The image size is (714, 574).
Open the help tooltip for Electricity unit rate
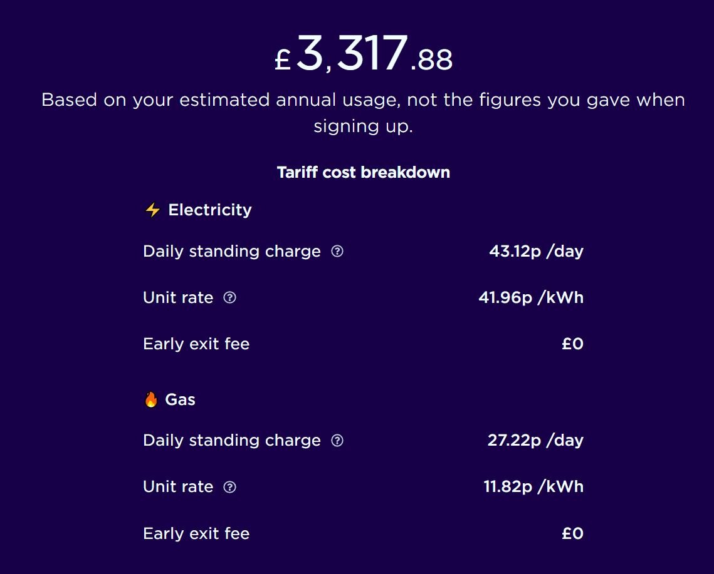[230, 298]
